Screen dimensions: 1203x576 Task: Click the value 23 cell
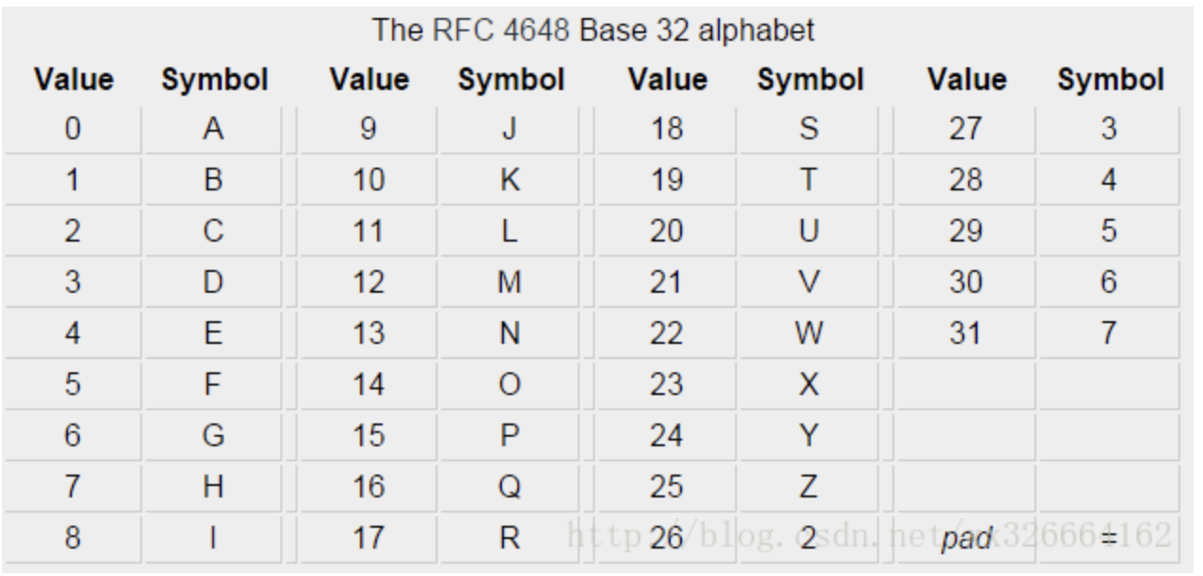(668, 385)
